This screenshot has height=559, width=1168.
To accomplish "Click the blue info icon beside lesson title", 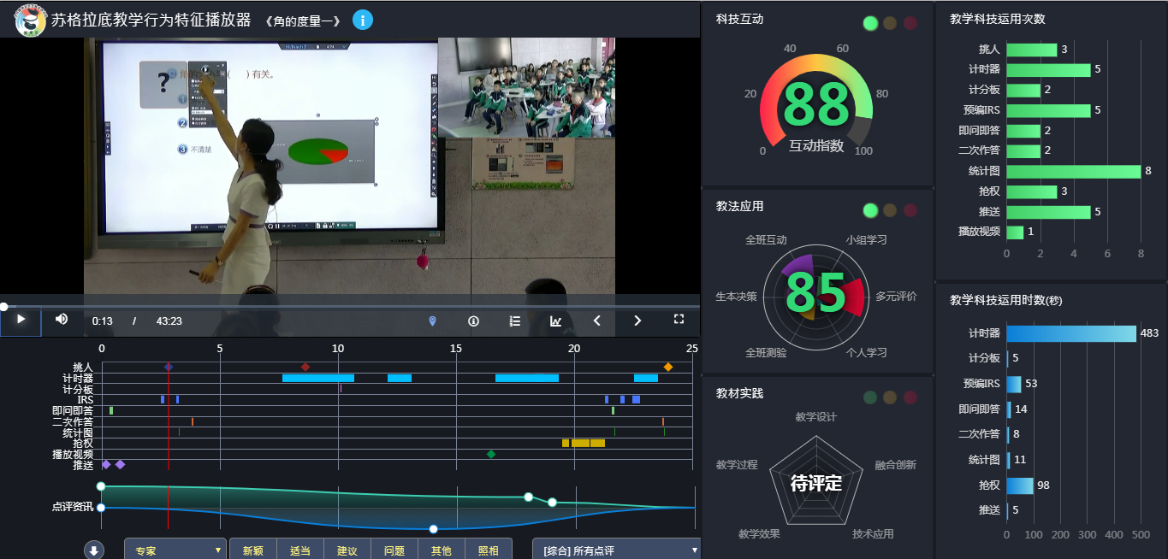I will 363,21.
